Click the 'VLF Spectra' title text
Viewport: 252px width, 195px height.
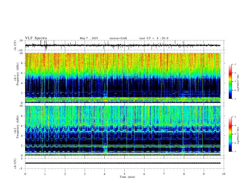(x=36, y=38)
